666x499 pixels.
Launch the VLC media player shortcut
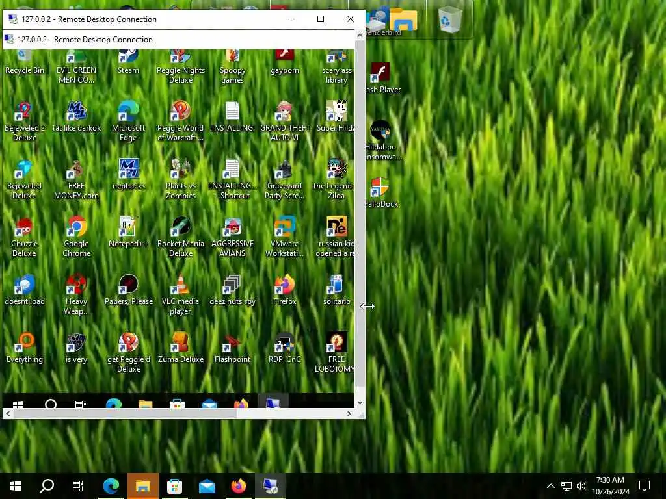(x=181, y=296)
